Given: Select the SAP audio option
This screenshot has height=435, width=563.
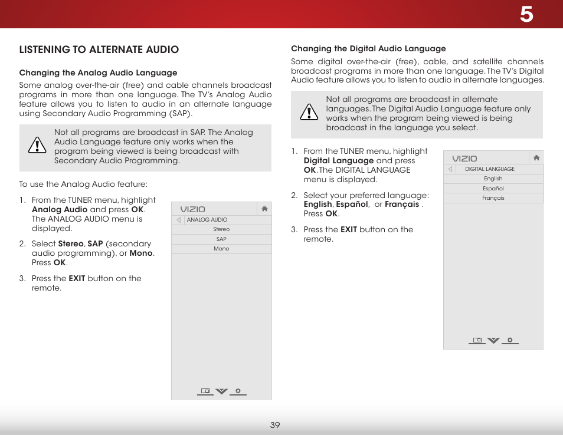Looking at the screenshot, I should click(221, 239).
